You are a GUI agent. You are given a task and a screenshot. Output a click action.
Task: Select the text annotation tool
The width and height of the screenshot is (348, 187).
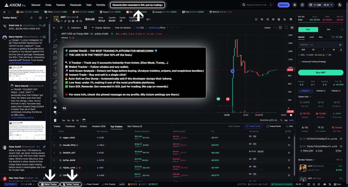55,69
